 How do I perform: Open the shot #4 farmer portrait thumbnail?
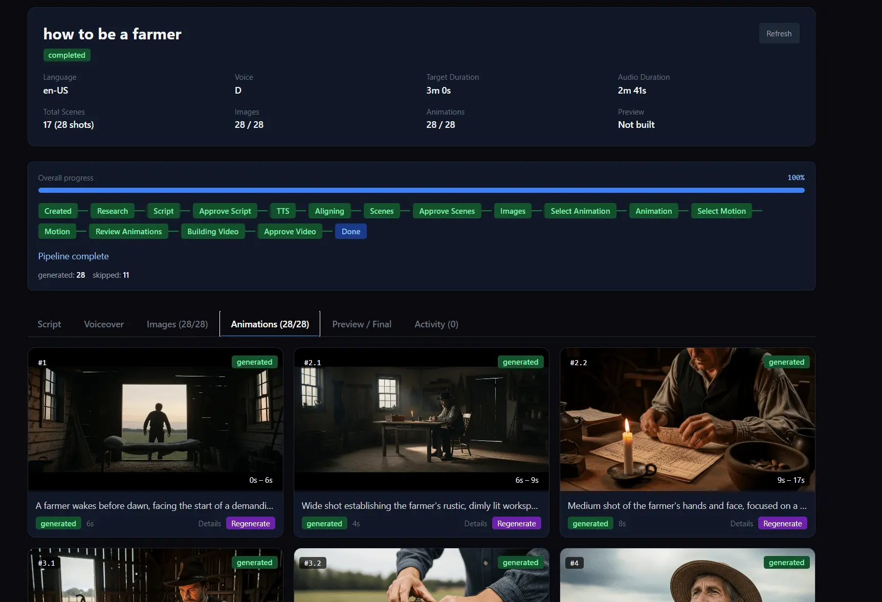688,575
